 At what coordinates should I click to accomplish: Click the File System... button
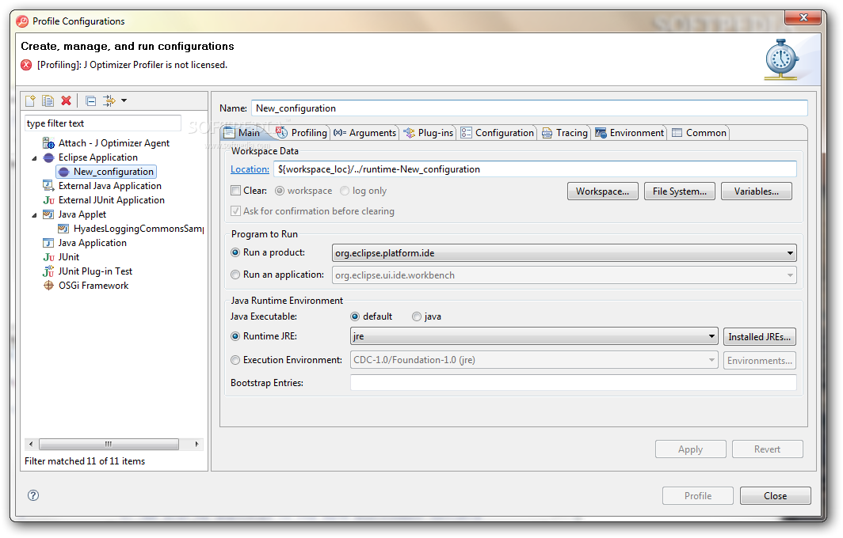pos(680,191)
